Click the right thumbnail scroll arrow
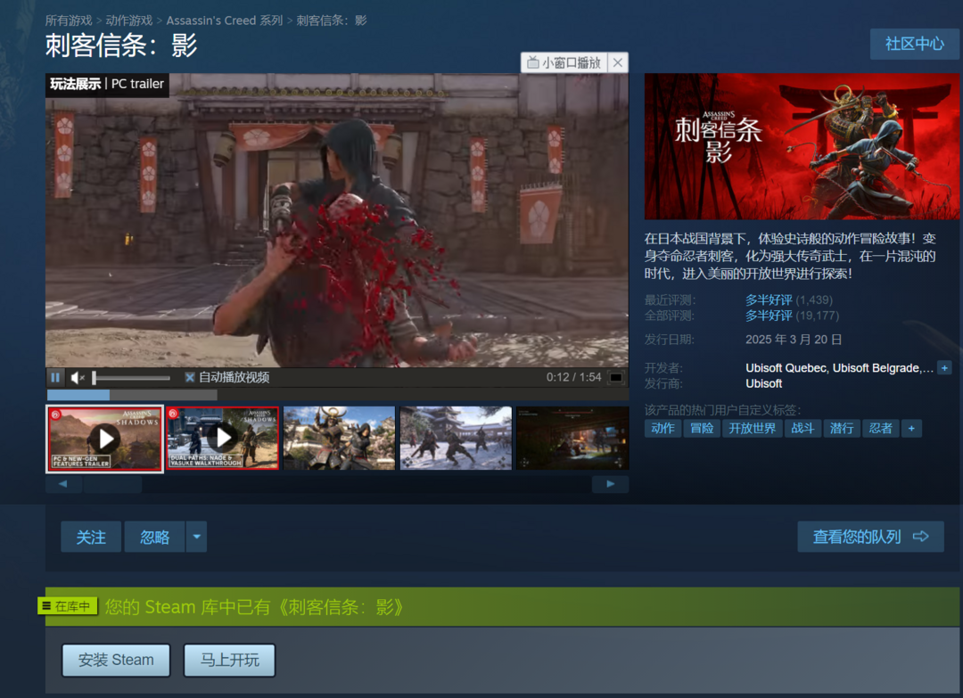 [x=610, y=484]
